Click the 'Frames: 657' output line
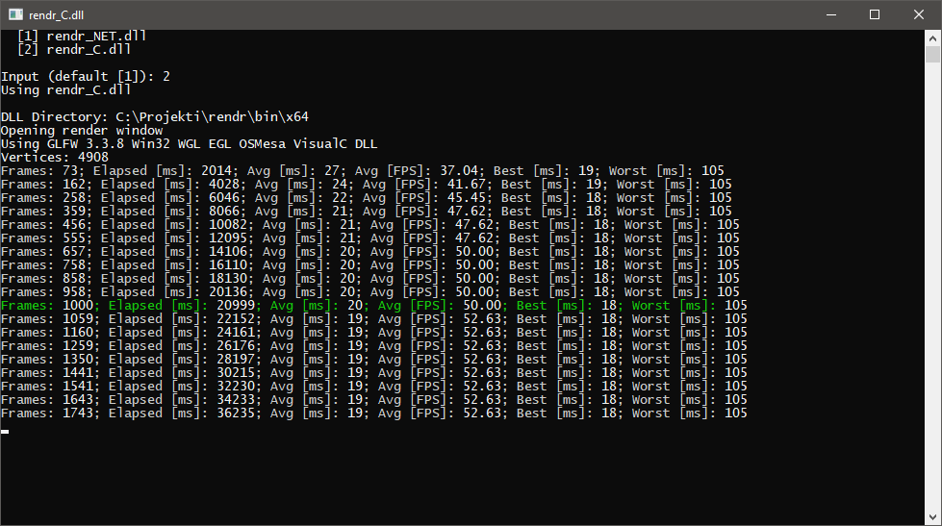942x526 pixels. pos(370,252)
